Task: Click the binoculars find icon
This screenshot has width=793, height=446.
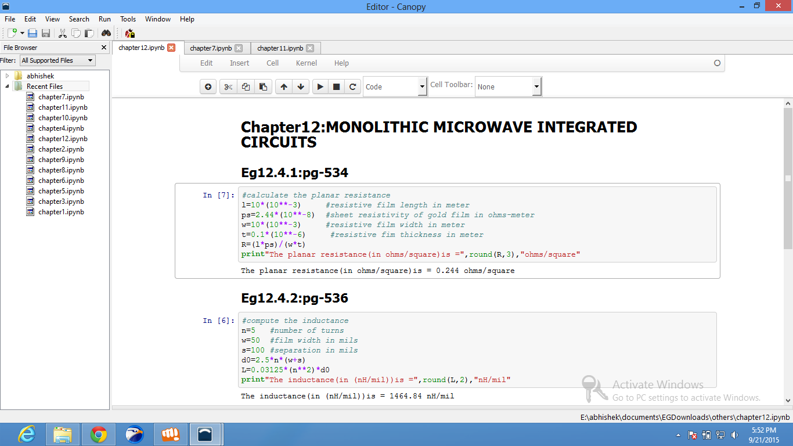Action: (106, 34)
